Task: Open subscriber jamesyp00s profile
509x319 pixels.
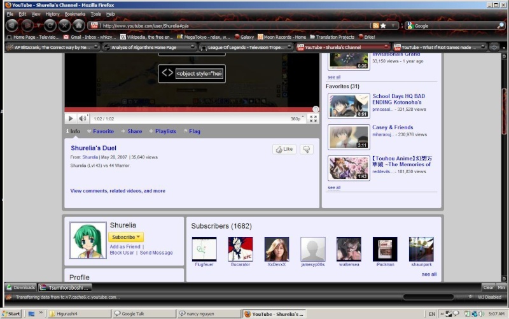Action: (x=313, y=249)
